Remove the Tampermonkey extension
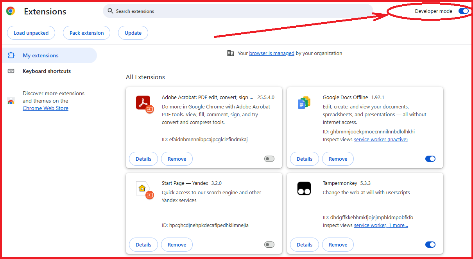Screen dimensions: 473x259 (x=338, y=245)
